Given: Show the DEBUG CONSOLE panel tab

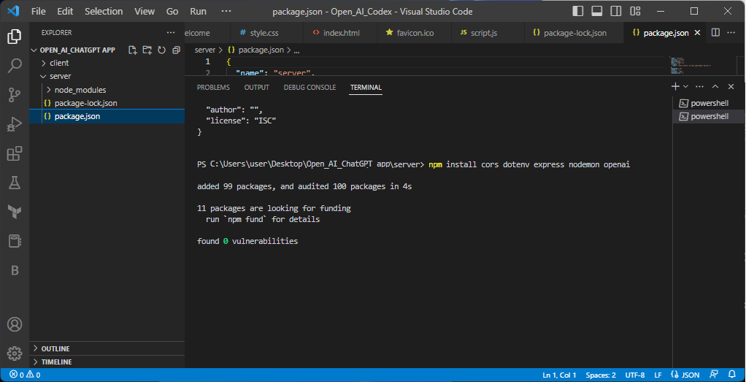Looking at the screenshot, I should click(309, 88).
